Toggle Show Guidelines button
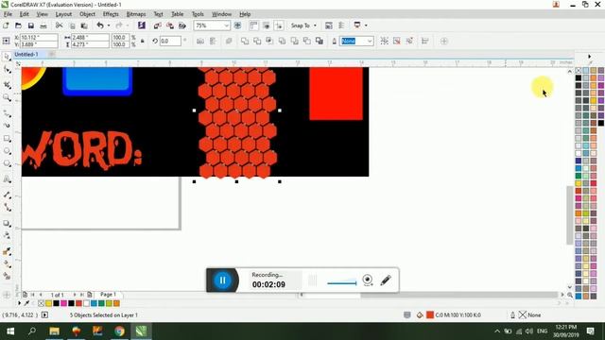The width and height of the screenshot is (605, 340). (279, 25)
